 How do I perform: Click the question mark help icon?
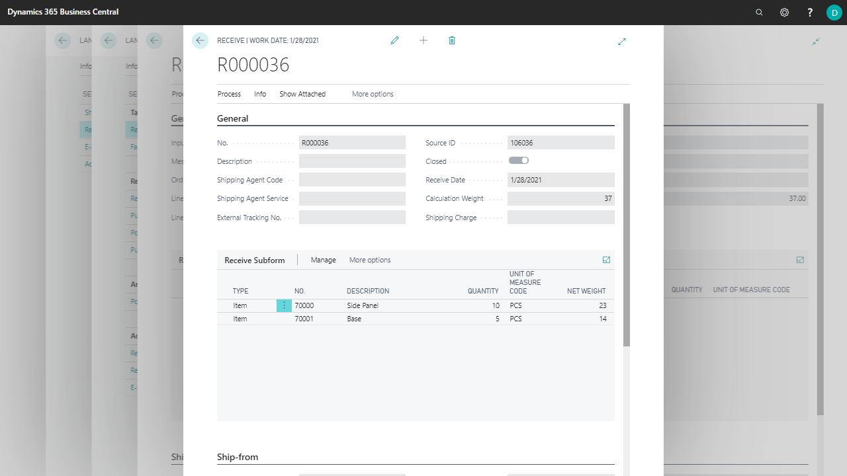click(x=810, y=13)
